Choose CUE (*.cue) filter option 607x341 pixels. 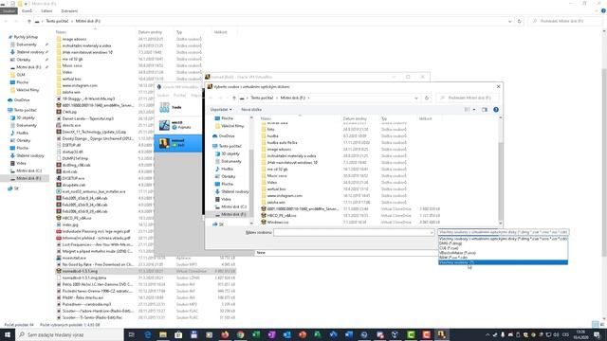point(503,248)
